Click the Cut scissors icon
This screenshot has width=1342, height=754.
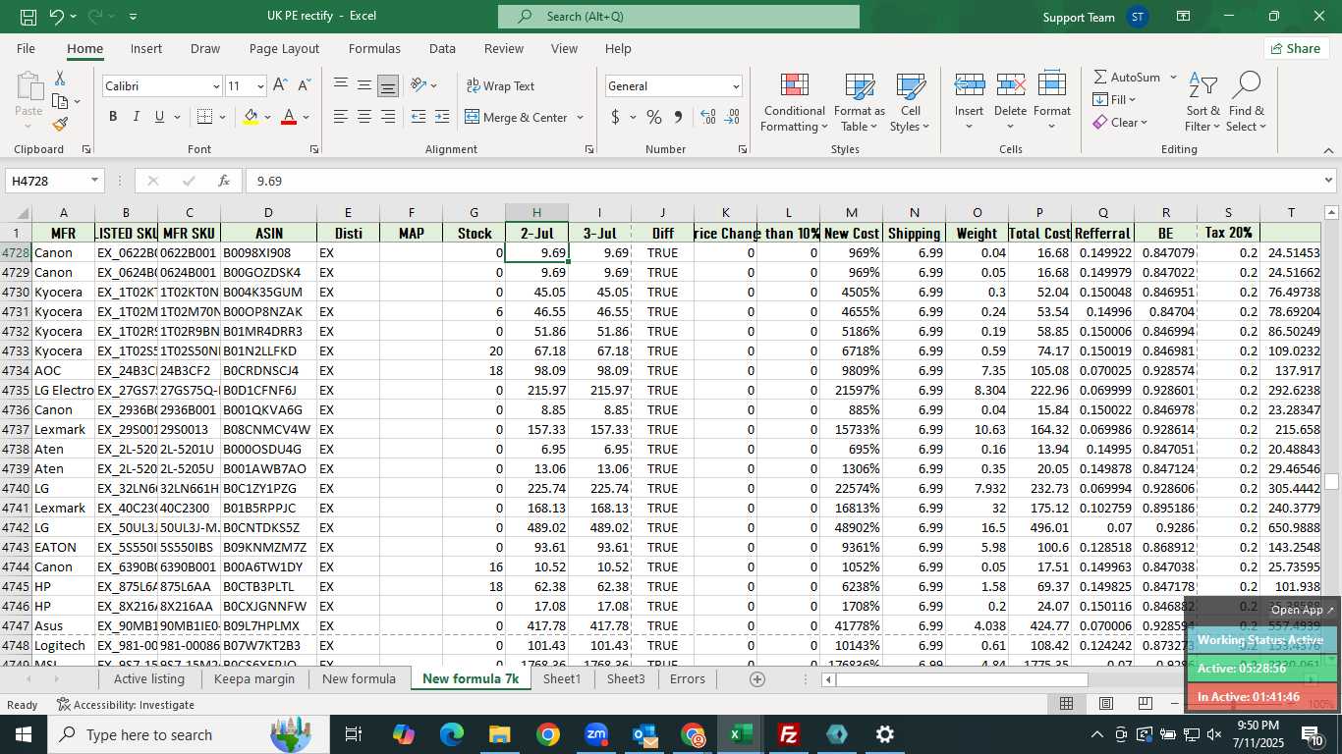click(x=60, y=78)
